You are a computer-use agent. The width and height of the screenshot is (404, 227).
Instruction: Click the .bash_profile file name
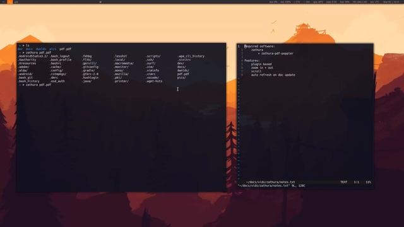(x=61, y=60)
